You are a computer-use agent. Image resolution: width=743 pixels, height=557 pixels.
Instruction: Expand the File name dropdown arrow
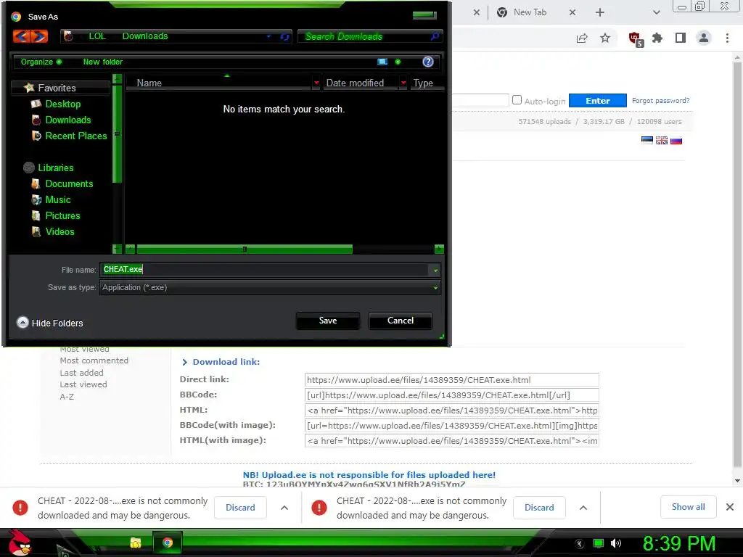pos(435,270)
